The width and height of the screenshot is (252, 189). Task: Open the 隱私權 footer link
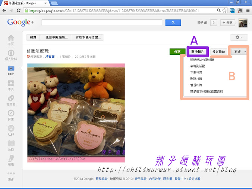point(168,179)
